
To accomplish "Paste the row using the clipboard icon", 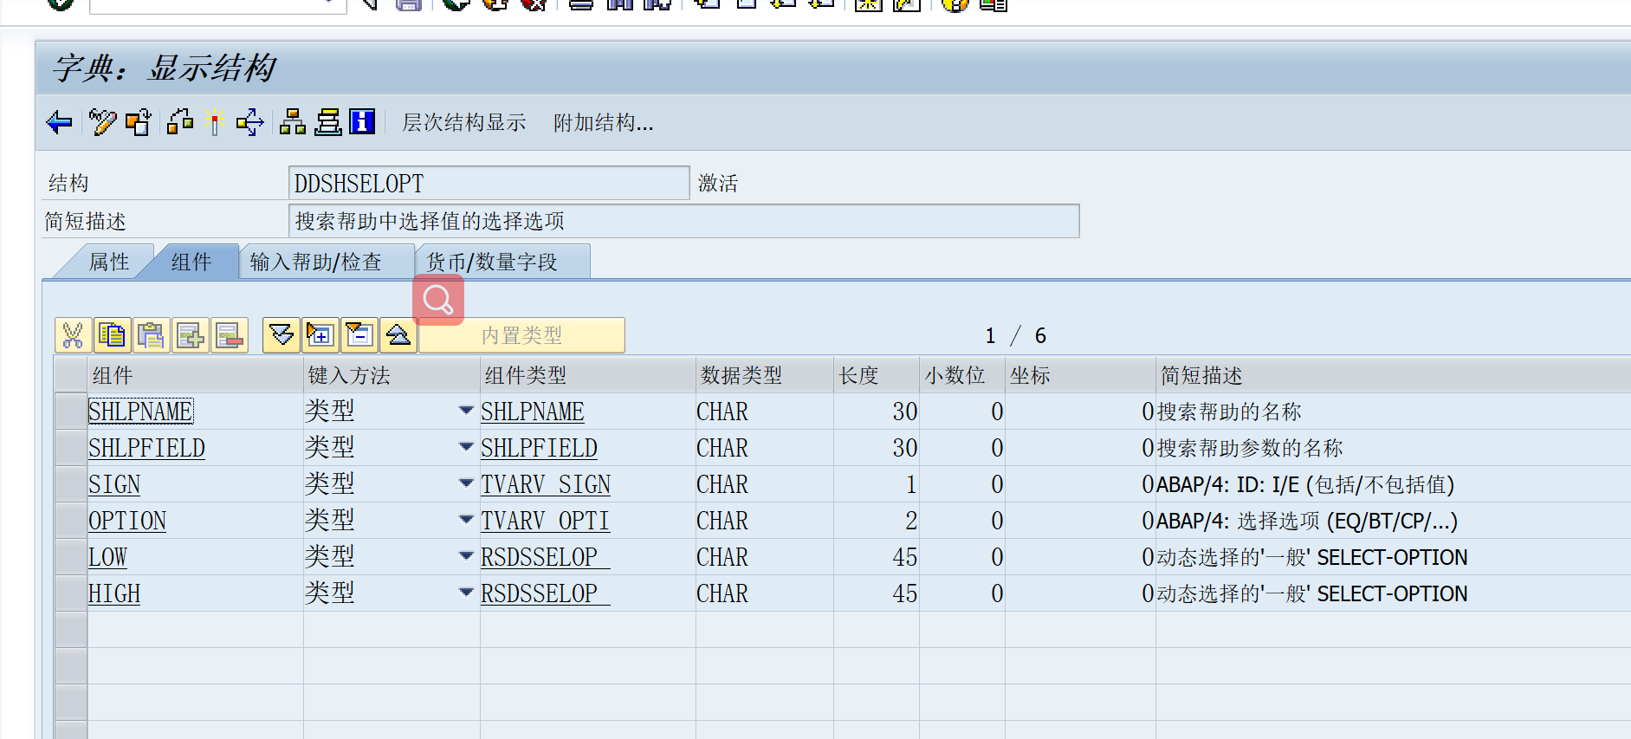I will (x=151, y=335).
